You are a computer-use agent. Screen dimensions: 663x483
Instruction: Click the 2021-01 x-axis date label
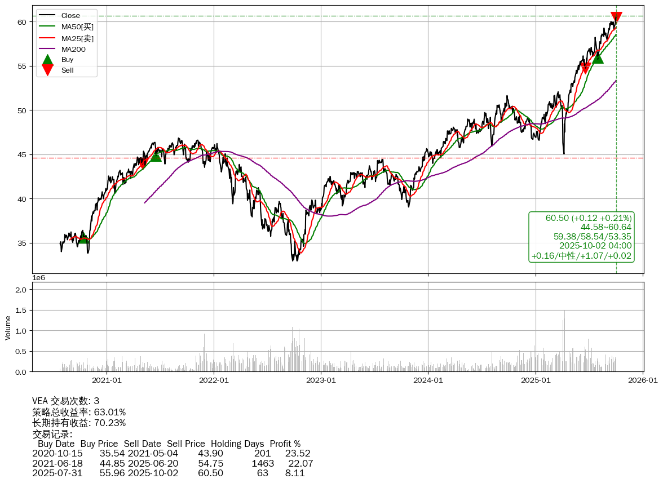(x=107, y=380)
